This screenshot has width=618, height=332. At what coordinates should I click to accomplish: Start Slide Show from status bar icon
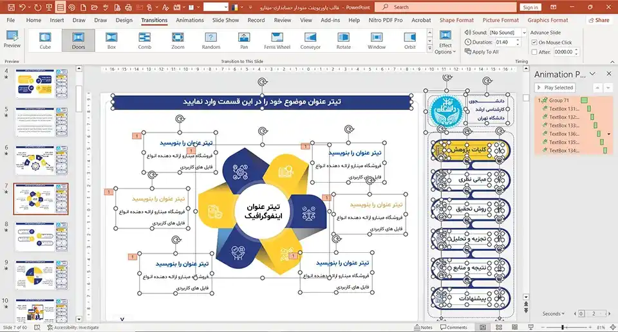pos(530,327)
